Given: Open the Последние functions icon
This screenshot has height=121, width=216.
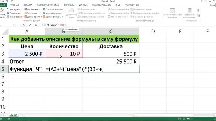Looking at the screenshot, I should point(8,13).
